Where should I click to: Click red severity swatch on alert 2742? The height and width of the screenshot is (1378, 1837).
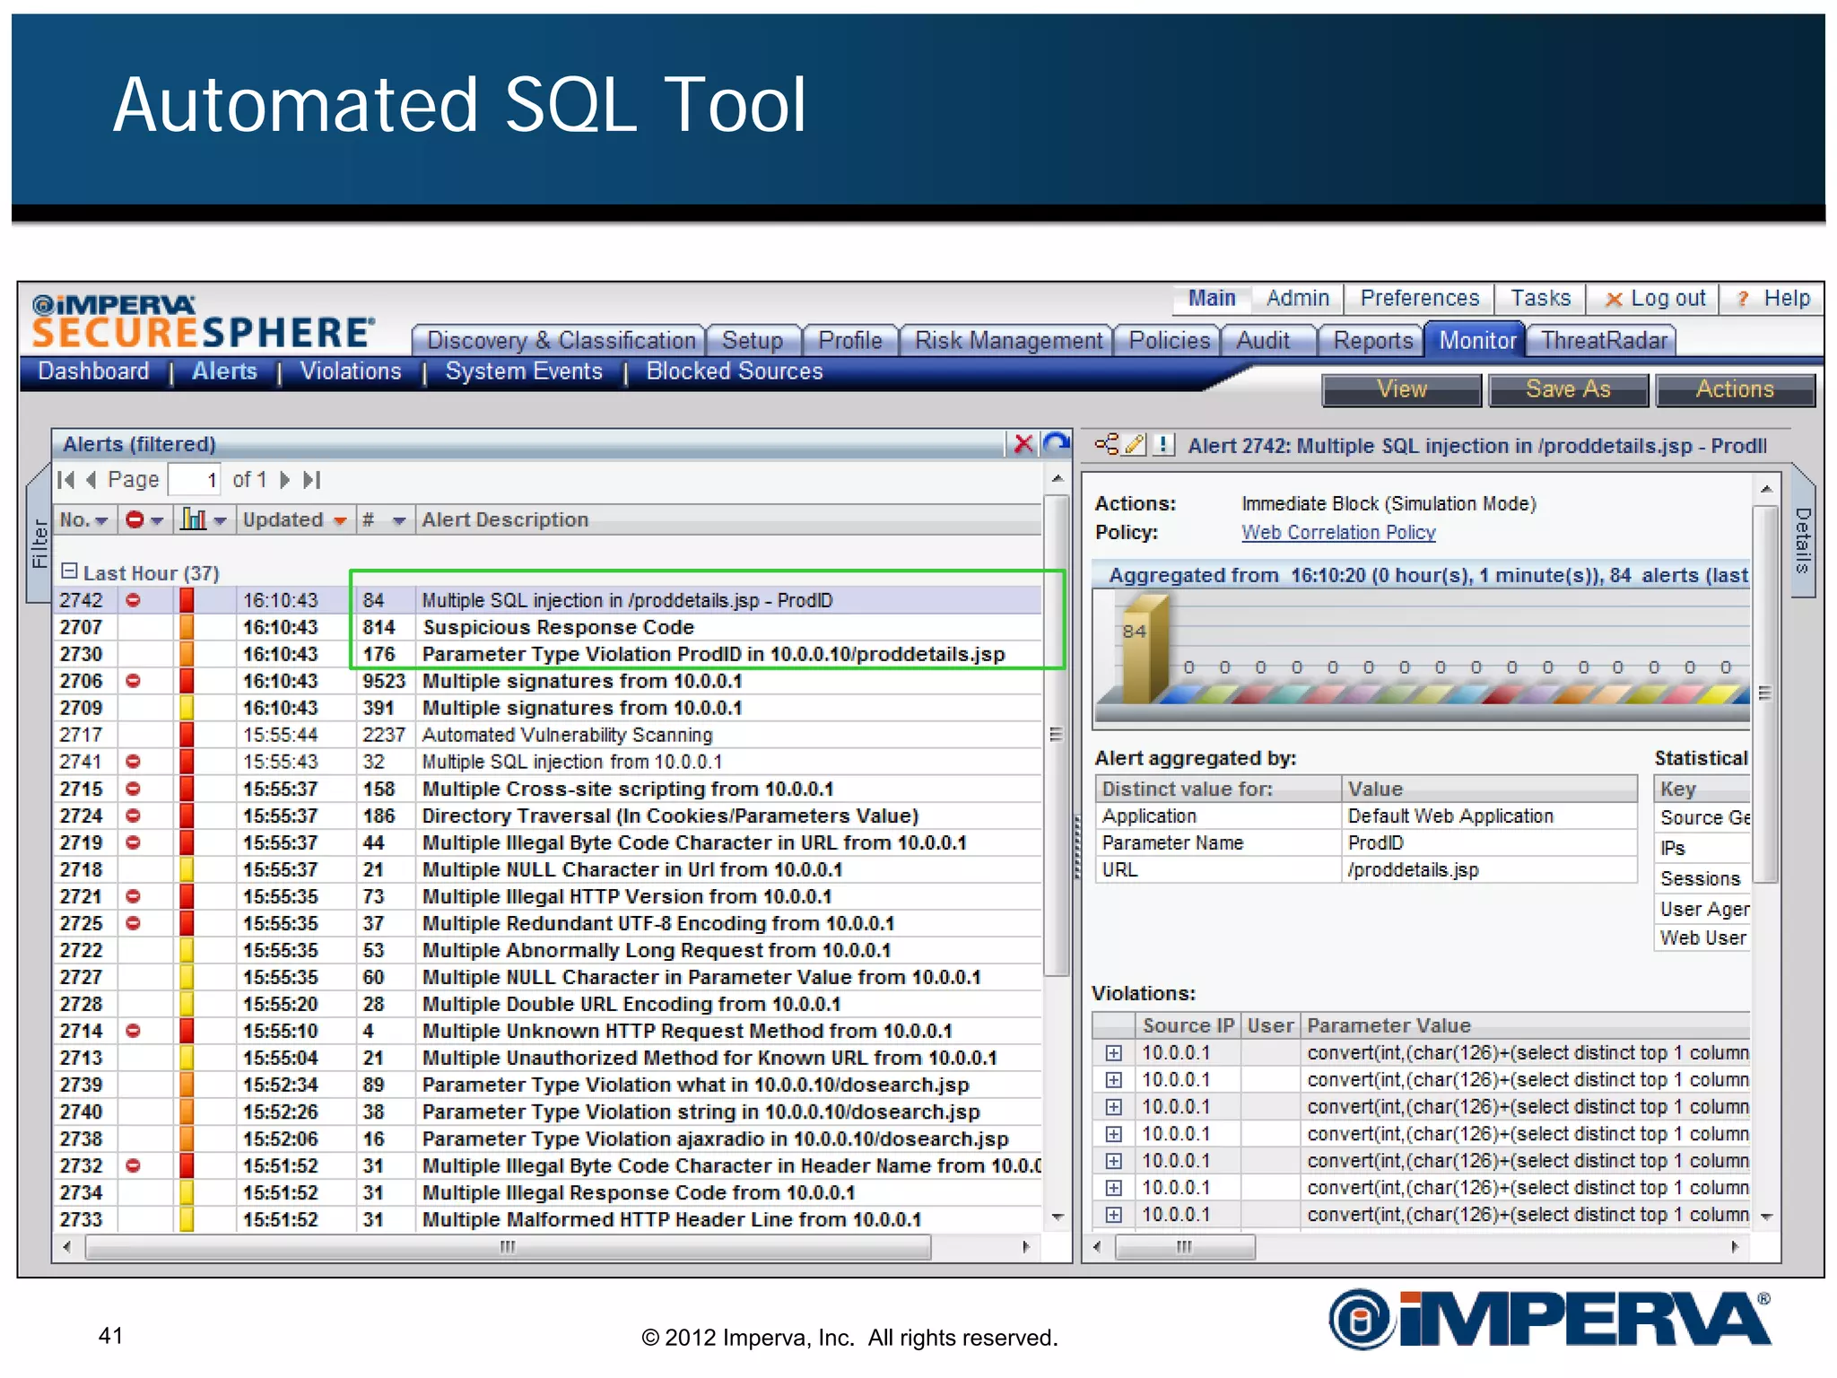coord(187,600)
